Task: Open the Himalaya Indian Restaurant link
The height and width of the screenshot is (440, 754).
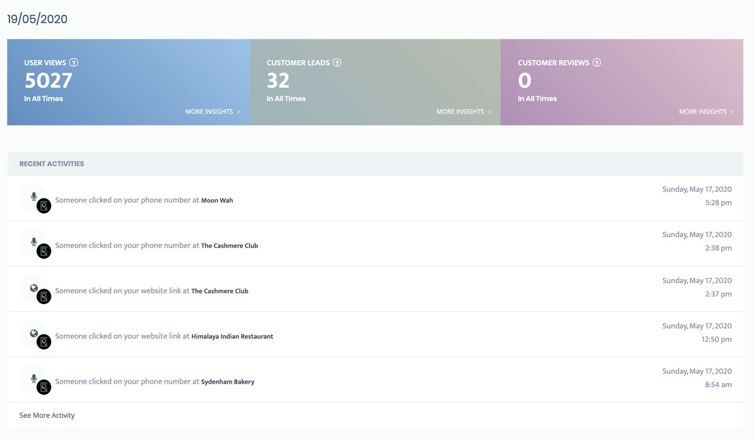Action: [232, 336]
